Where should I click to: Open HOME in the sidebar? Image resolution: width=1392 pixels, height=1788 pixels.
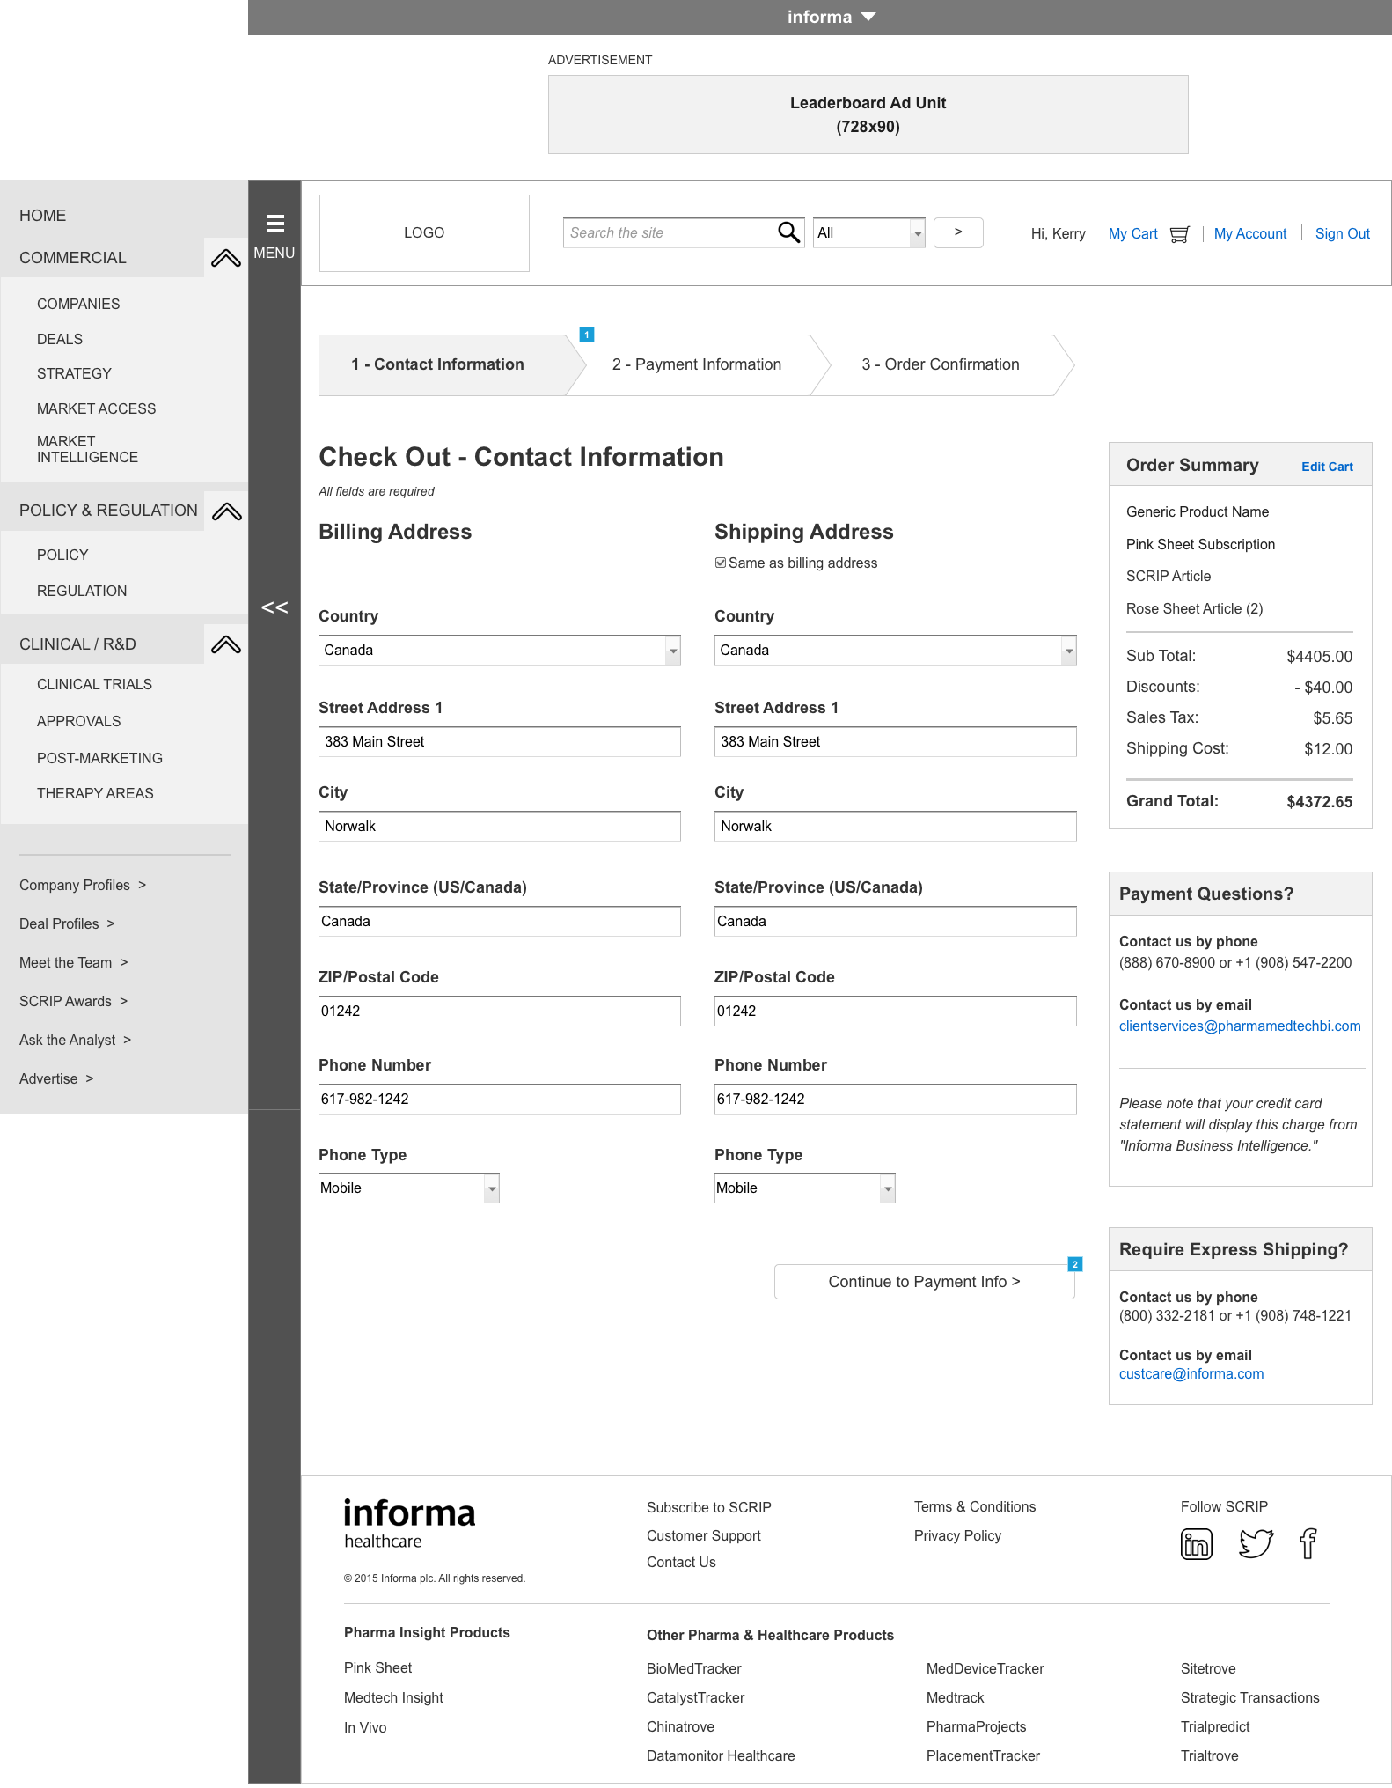pyautogui.click(x=43, y=216)
